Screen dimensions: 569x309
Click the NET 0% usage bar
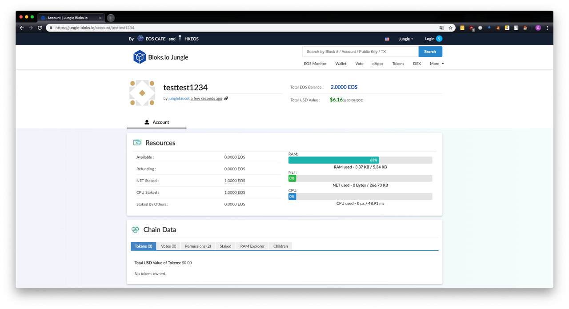[360, 178]
